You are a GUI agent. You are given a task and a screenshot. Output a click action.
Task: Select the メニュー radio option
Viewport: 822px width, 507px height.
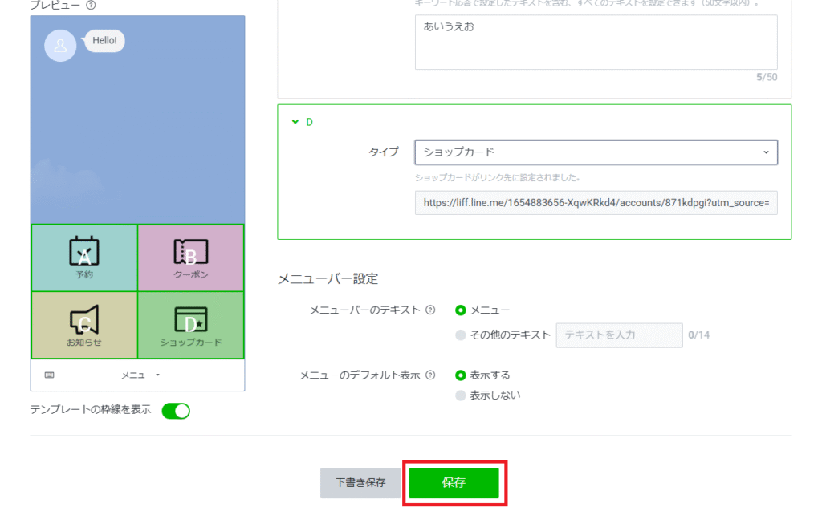[x=461, y=310]
